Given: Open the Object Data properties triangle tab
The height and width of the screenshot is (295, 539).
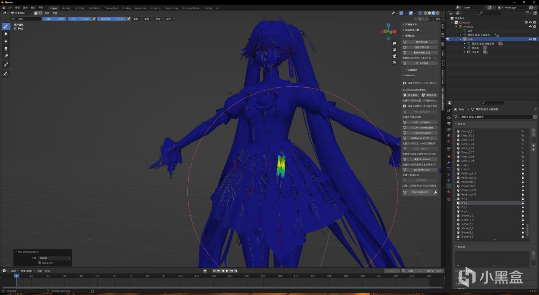Looking at the screenshot, I should click(x=449, y=186).
